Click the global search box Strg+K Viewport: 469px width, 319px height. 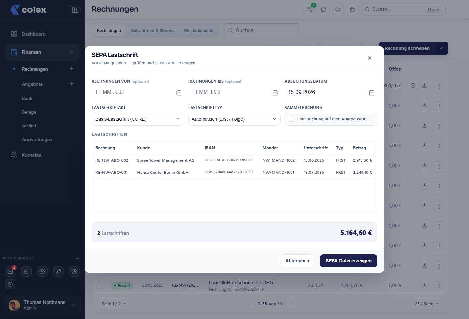[x=403, y=9]
